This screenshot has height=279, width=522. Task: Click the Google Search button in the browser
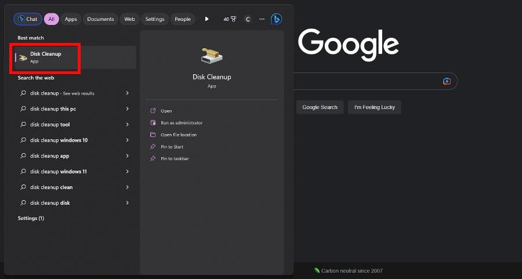pyautogui.click(x=320, y=107)
